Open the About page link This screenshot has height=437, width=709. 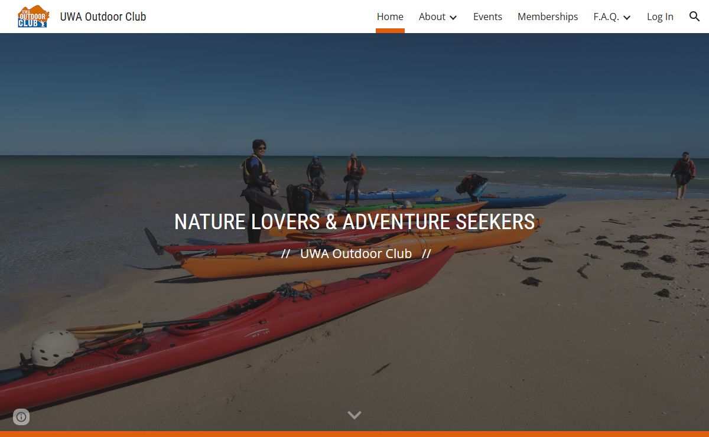[x=432, y=17]
